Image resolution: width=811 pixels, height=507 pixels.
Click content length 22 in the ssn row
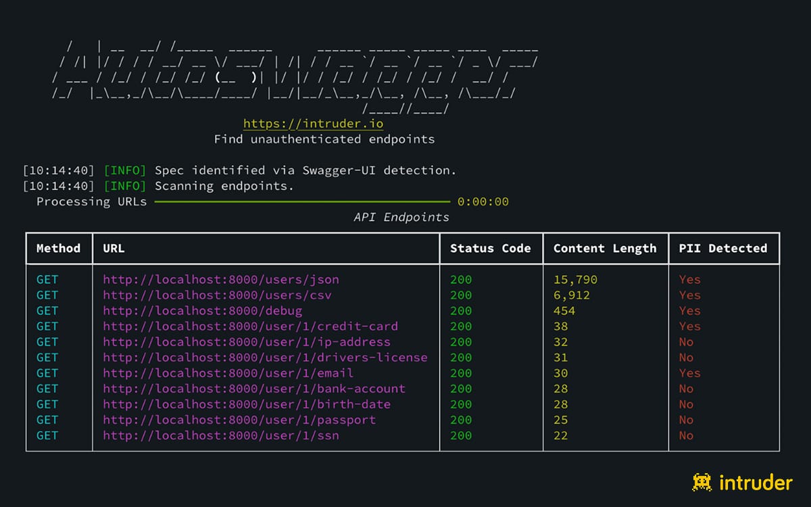pyautogui.click(x=561, y=435)
